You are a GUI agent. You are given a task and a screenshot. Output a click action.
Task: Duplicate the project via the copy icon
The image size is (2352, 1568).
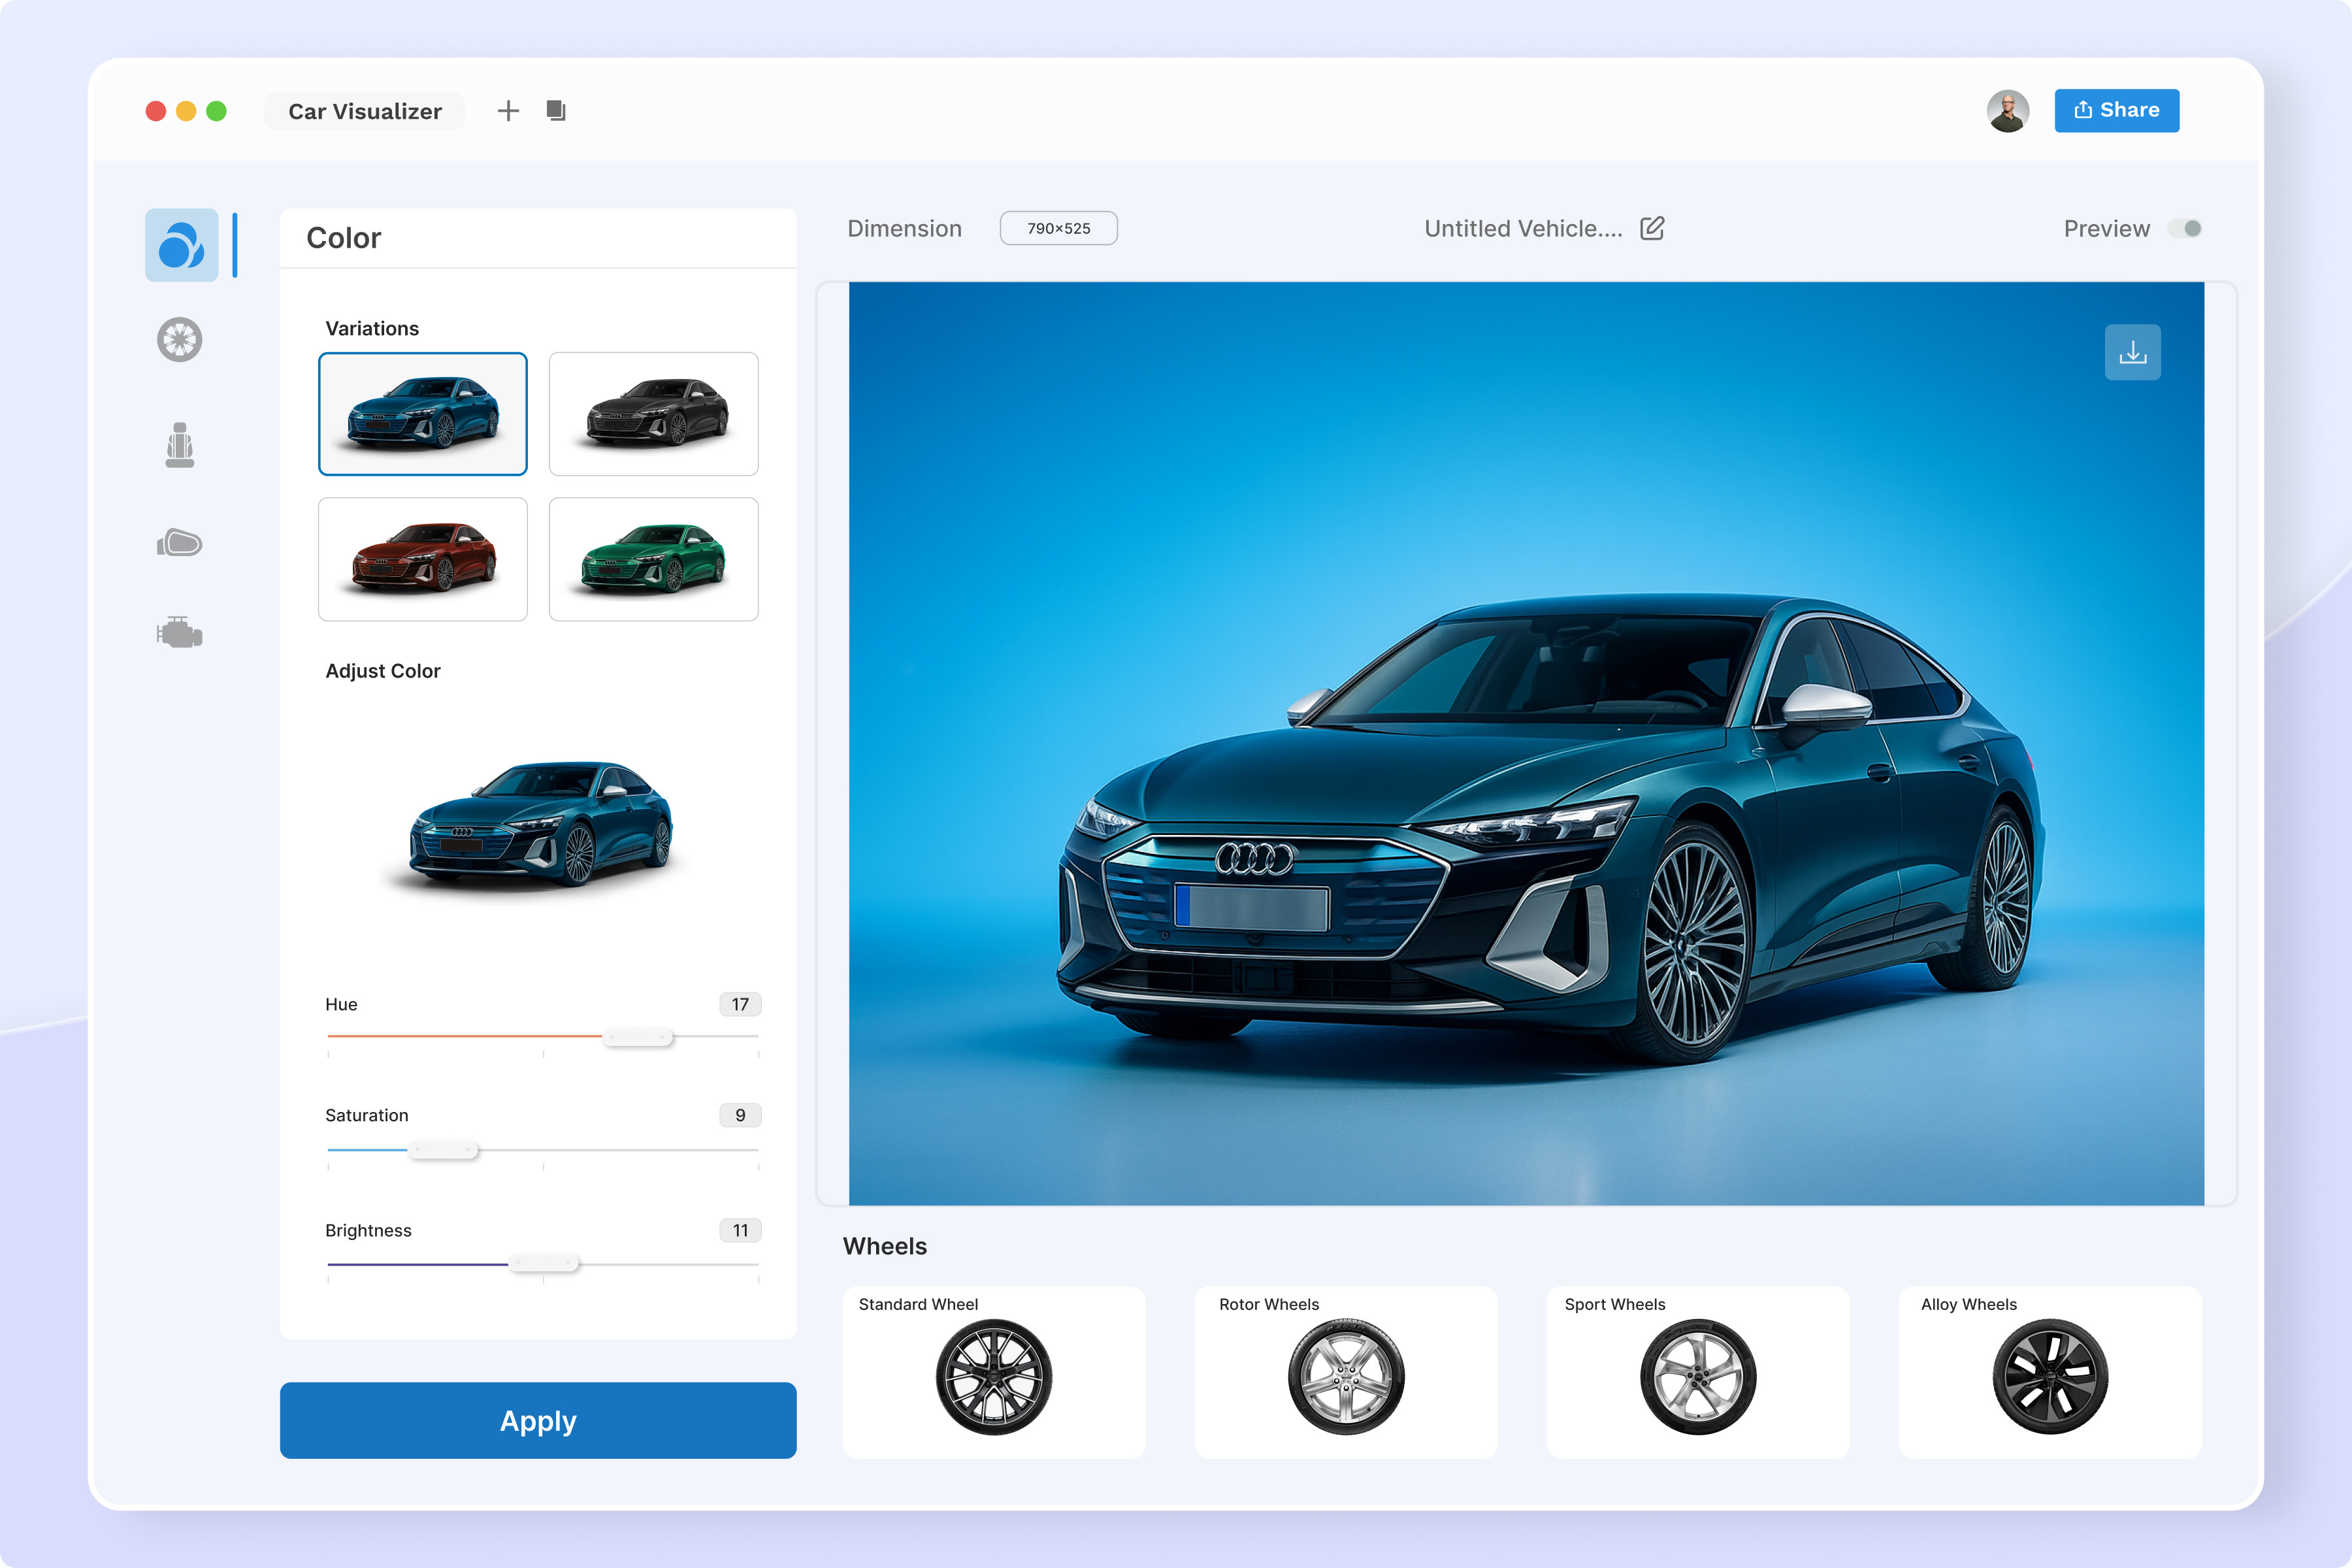tap(555, 110)
